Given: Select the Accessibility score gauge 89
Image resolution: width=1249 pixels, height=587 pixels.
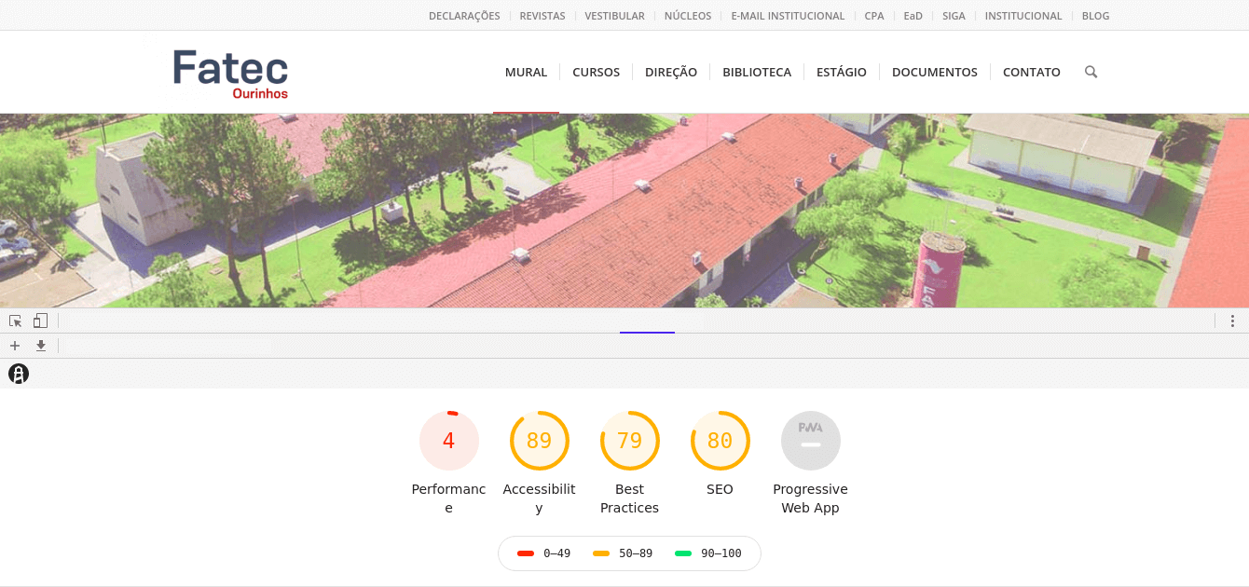Looking at the screenshot, I should coord(539,441).
